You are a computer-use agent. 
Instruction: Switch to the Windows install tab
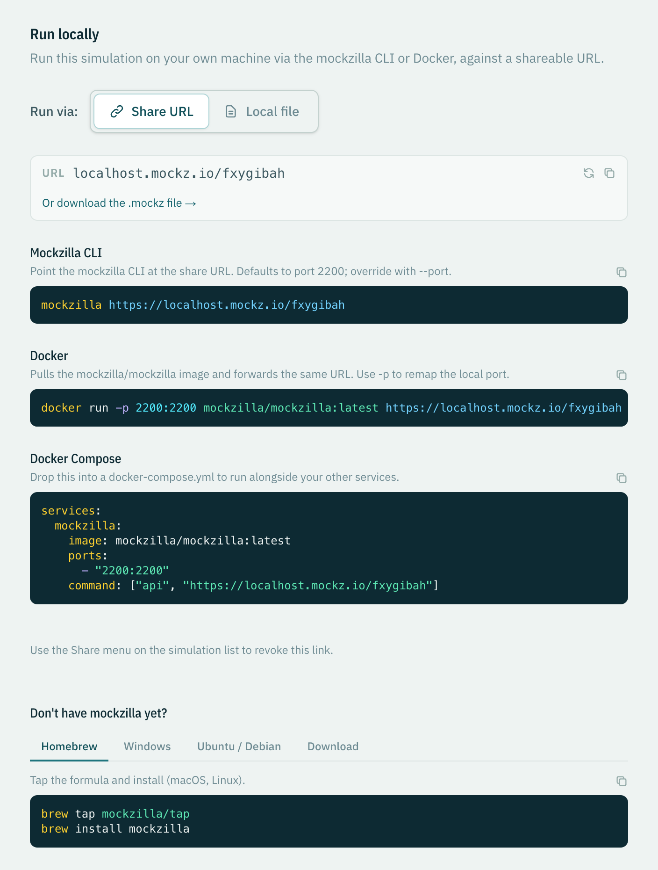147,747
